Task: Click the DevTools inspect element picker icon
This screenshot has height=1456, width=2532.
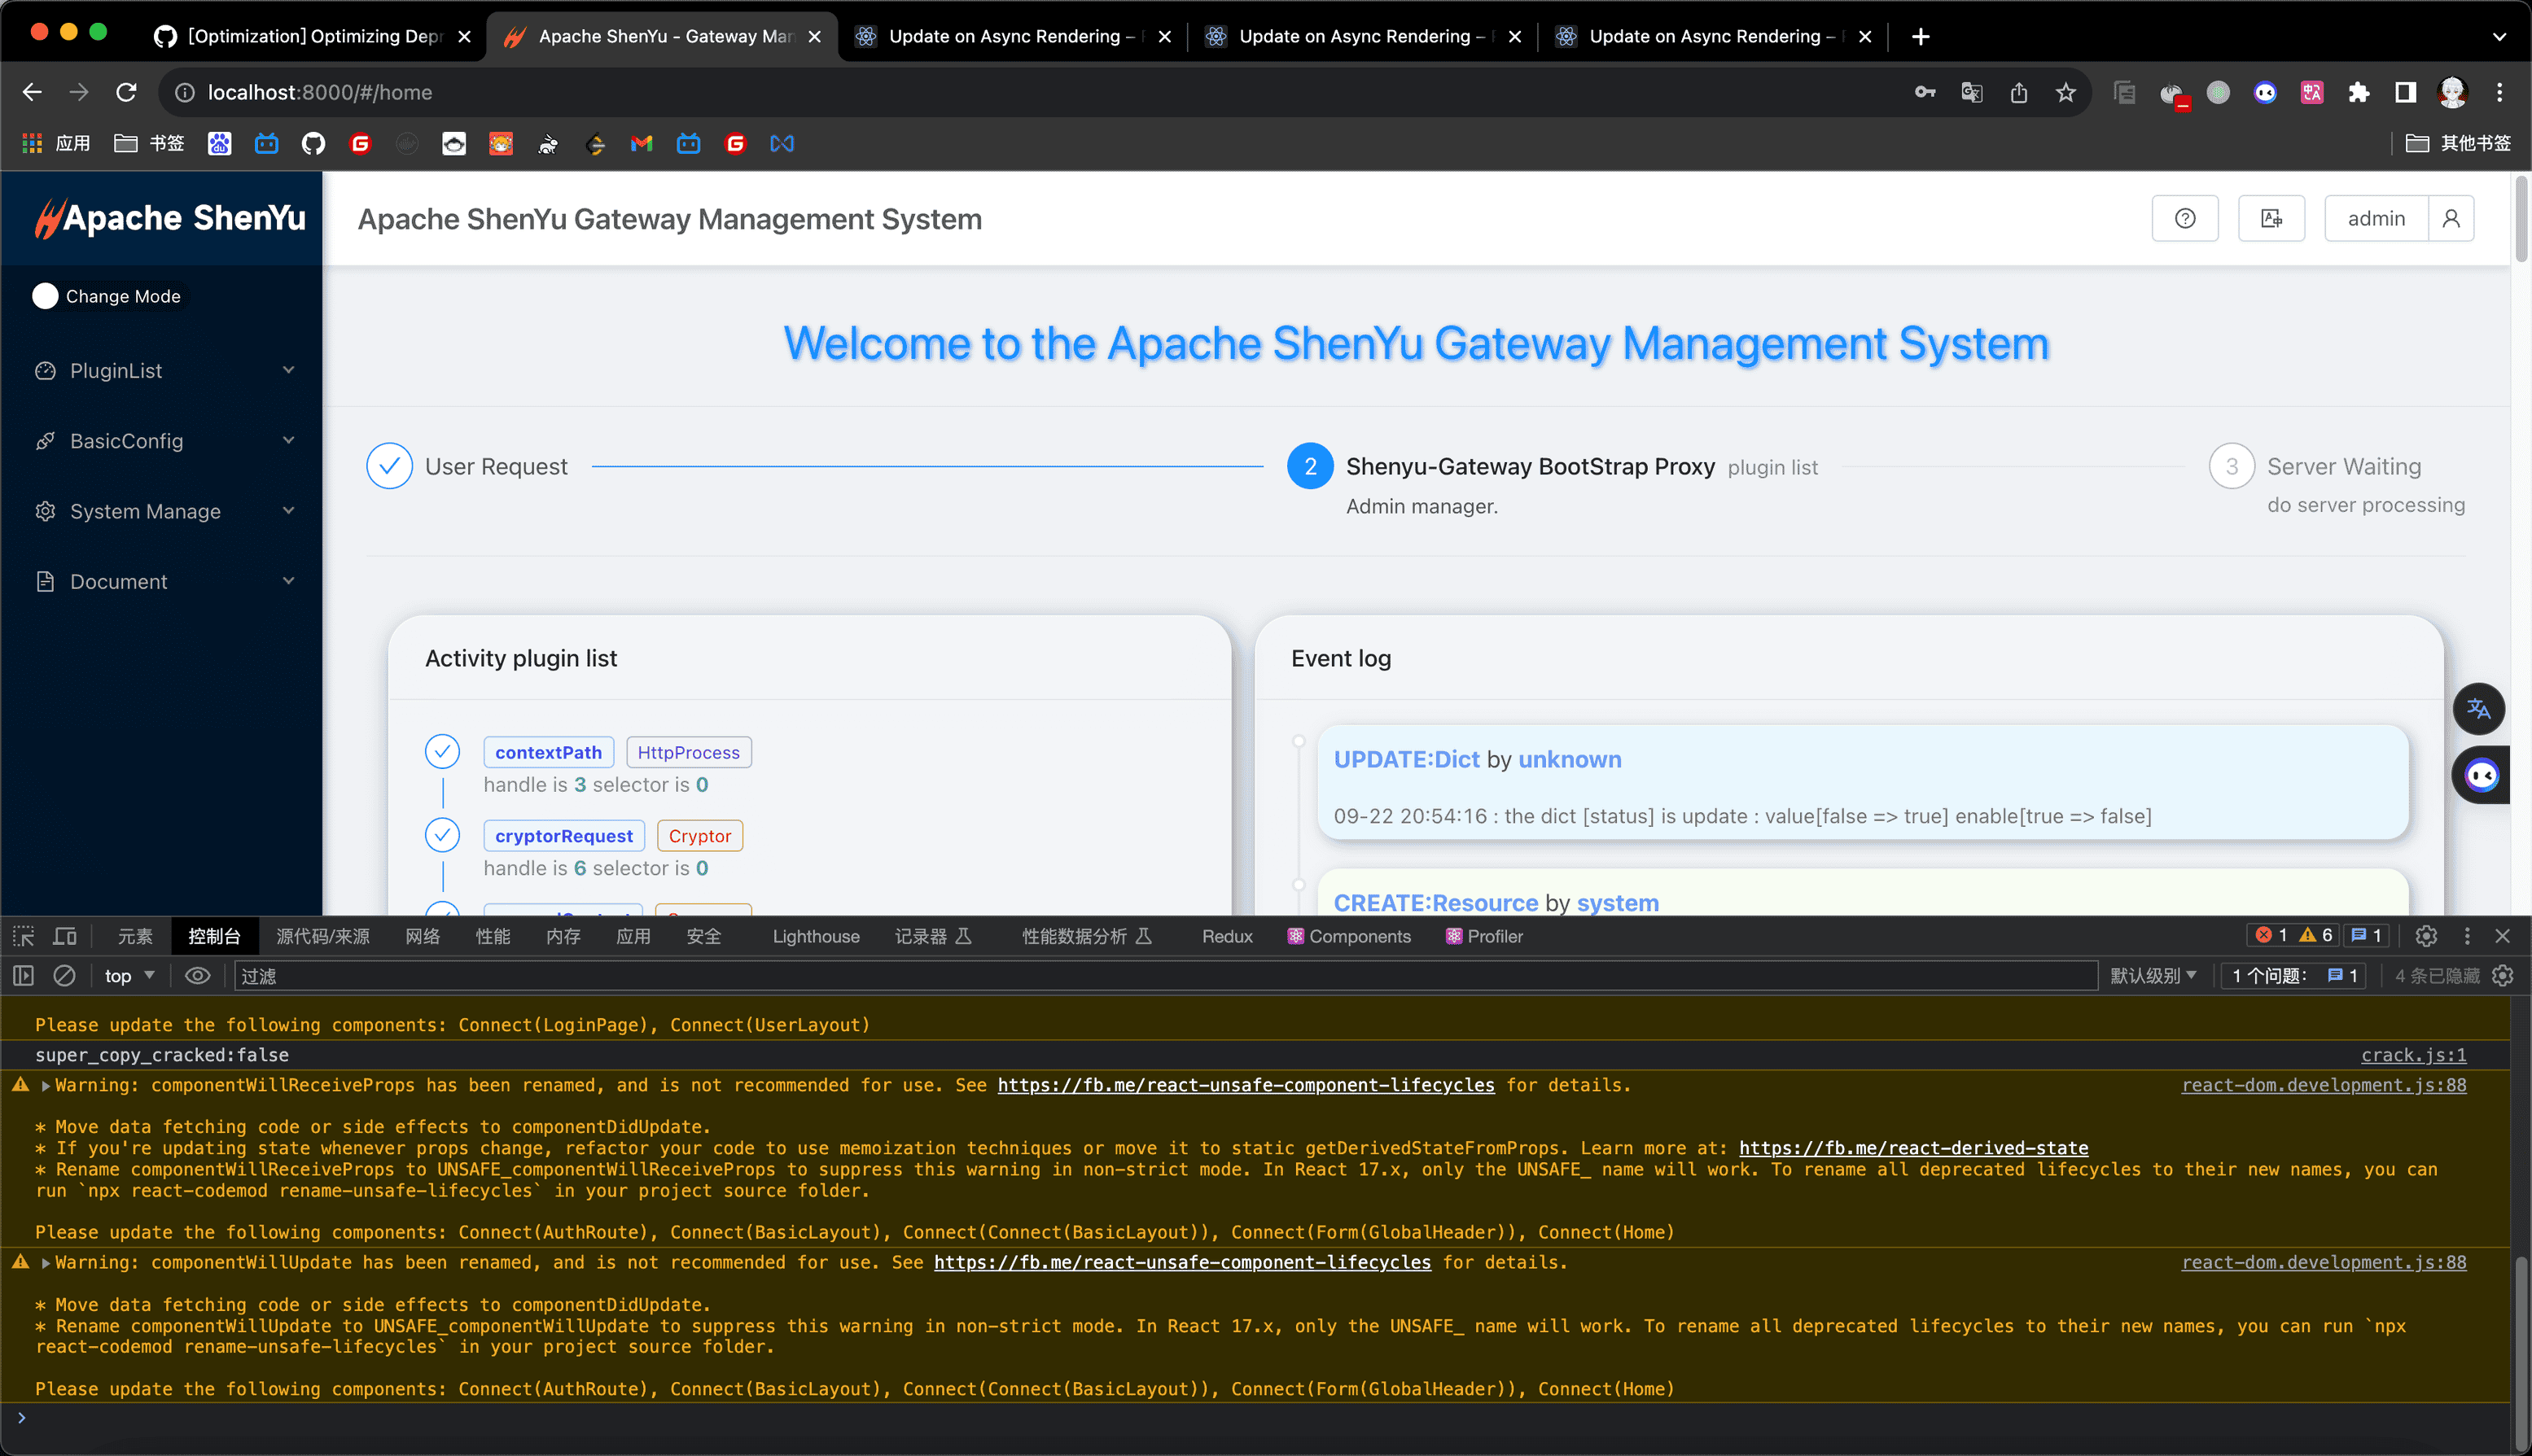Action: tap(24, 936)
